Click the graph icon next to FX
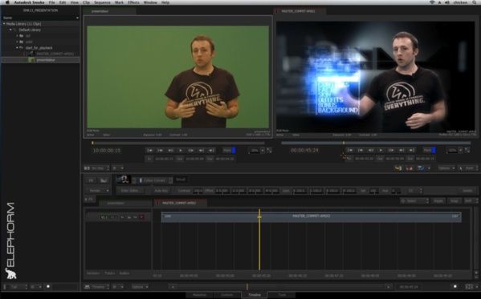 (104, 180)
